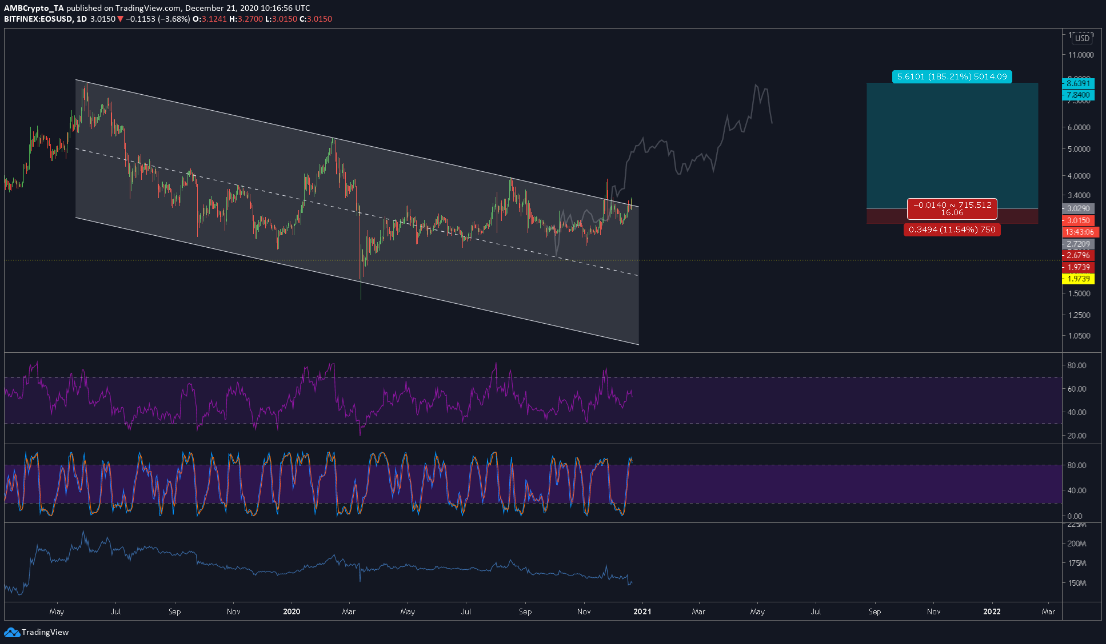Click the 80.00 level on RSI scale
Image resolution: width=1106 pixels, height=644 pixels.
pos(1077,365)
